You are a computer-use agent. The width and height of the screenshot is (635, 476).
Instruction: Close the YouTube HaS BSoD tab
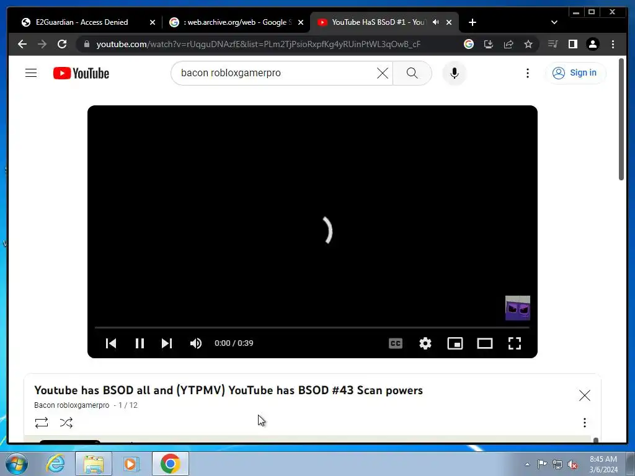coord(449,23)
